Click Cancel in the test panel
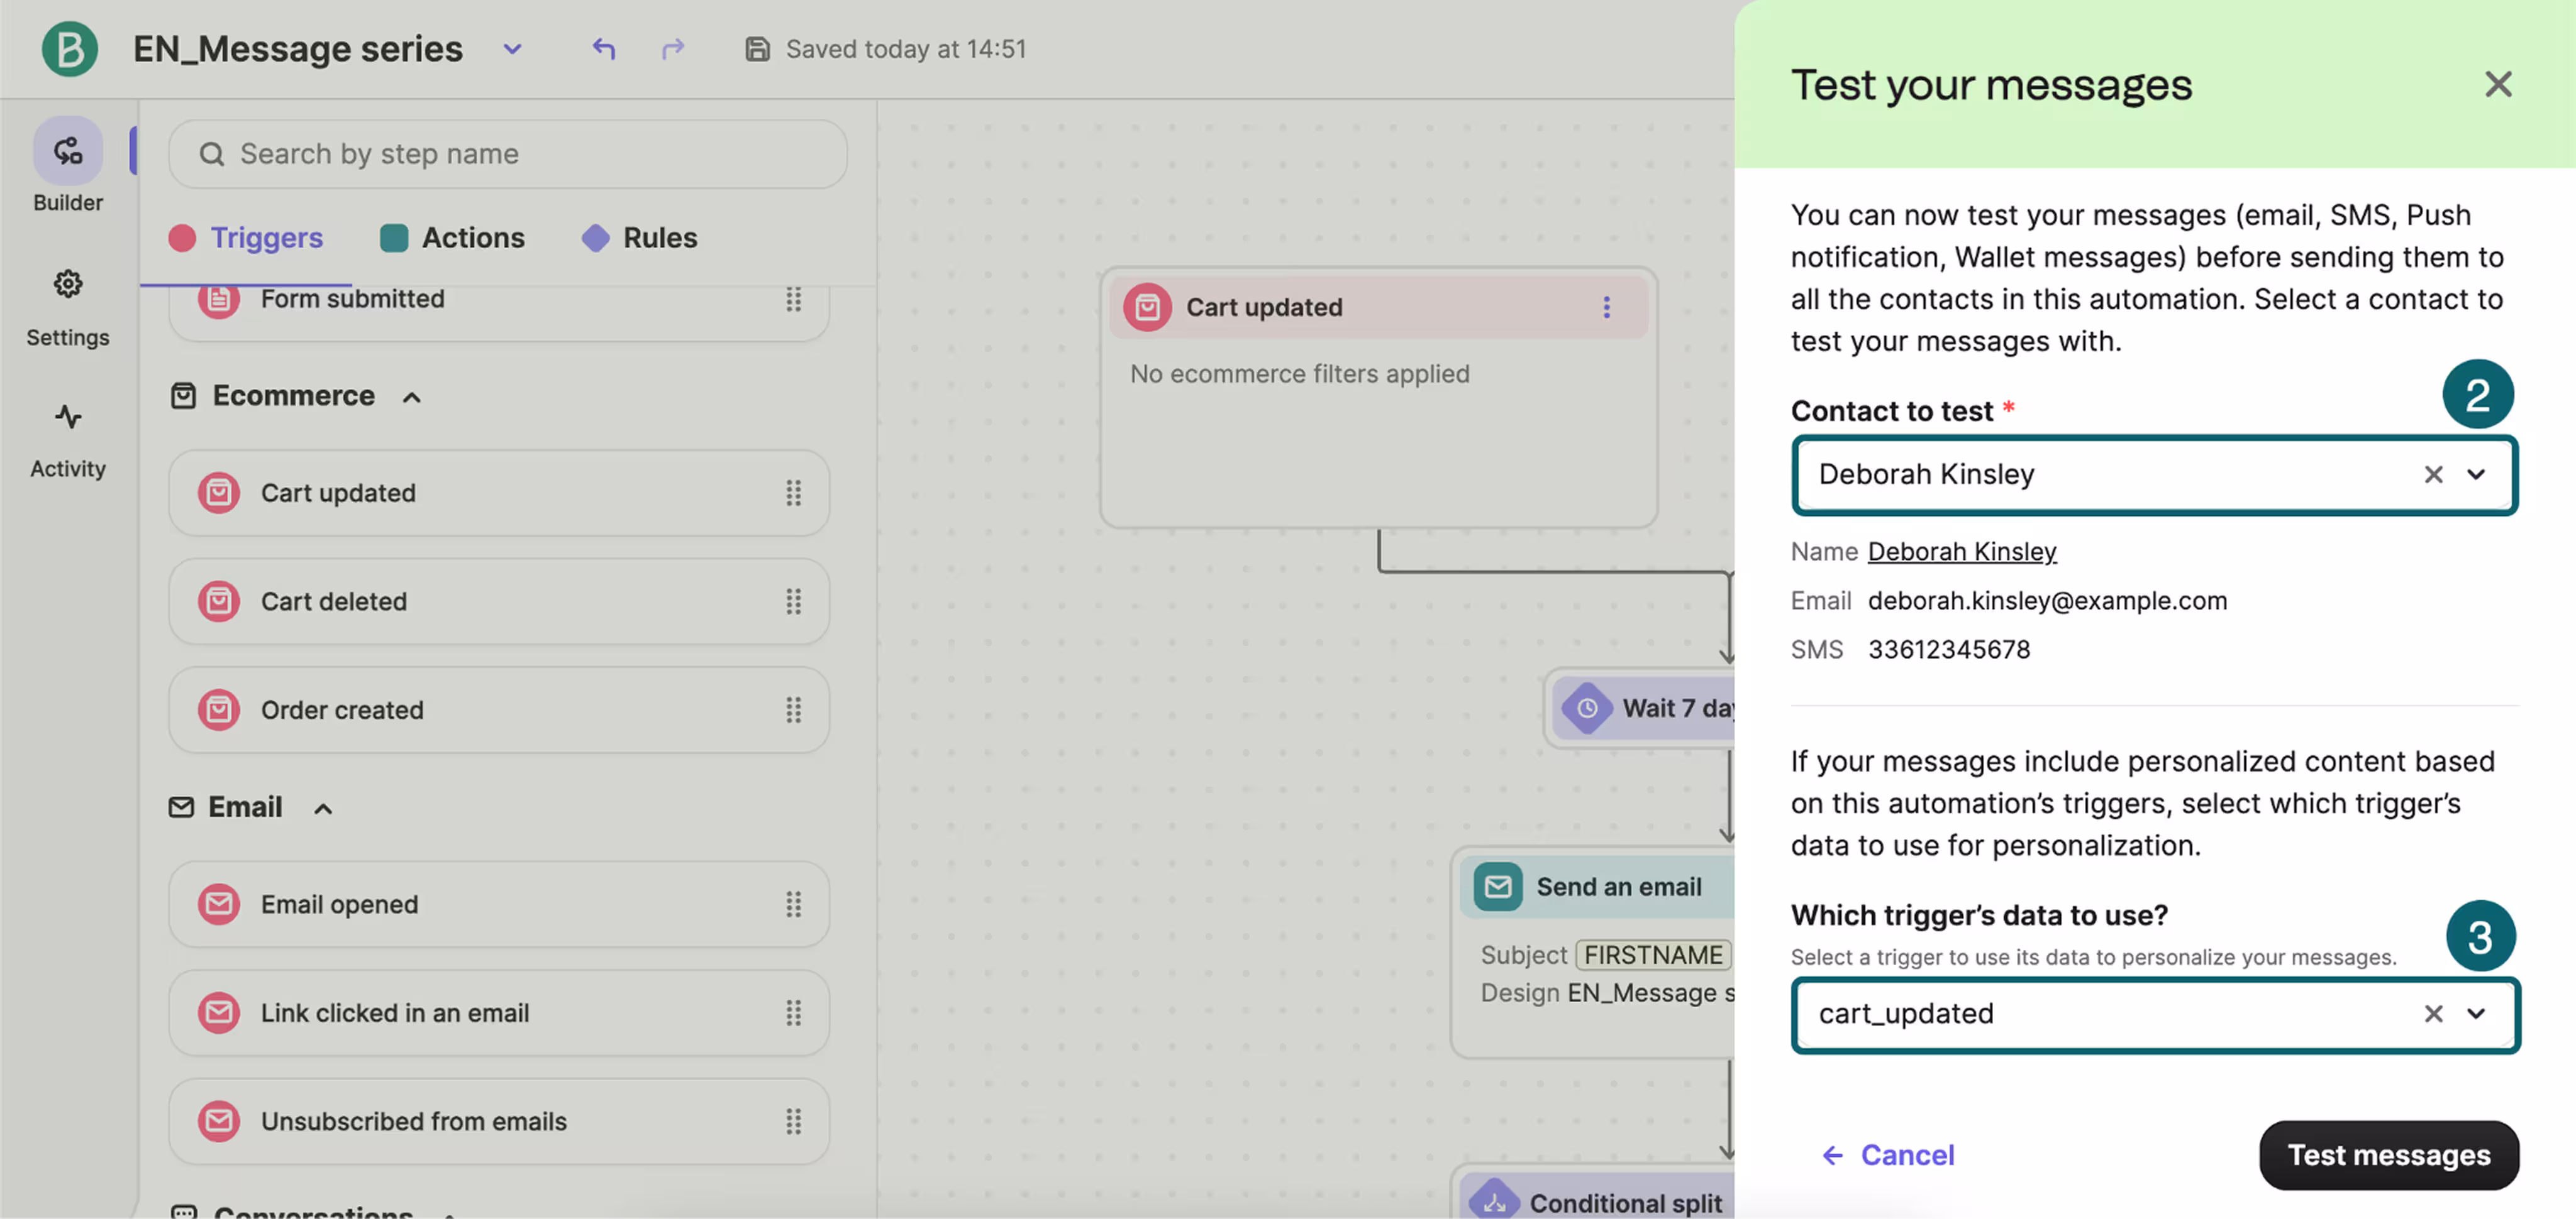 [x=1888, y=1155]
